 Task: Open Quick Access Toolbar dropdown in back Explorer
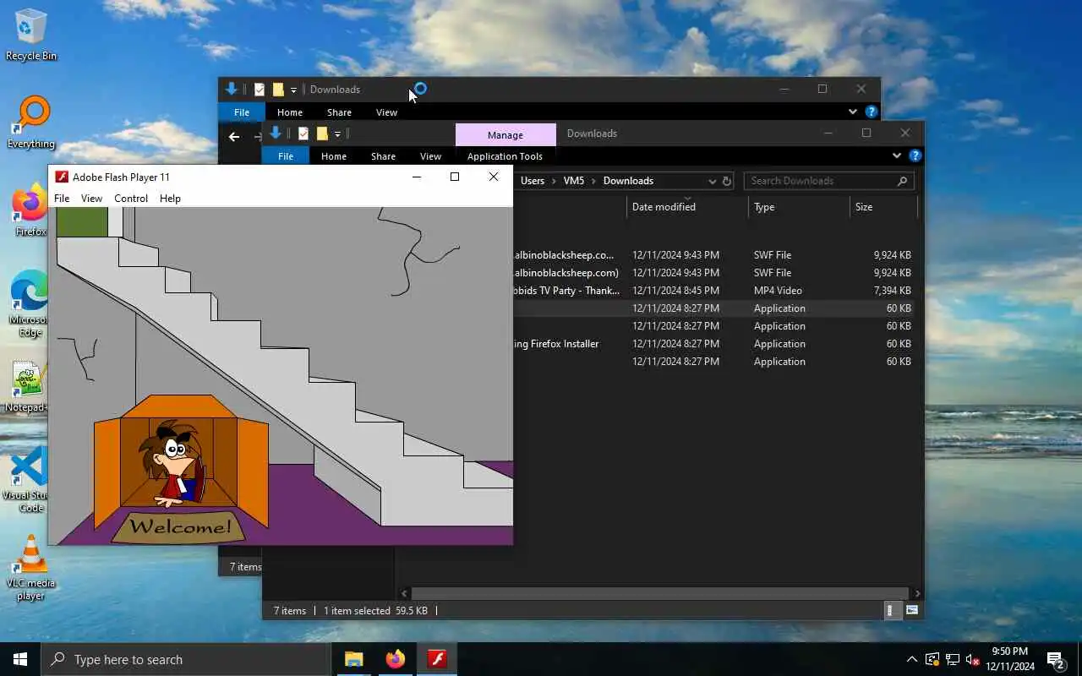click(293, 90)
